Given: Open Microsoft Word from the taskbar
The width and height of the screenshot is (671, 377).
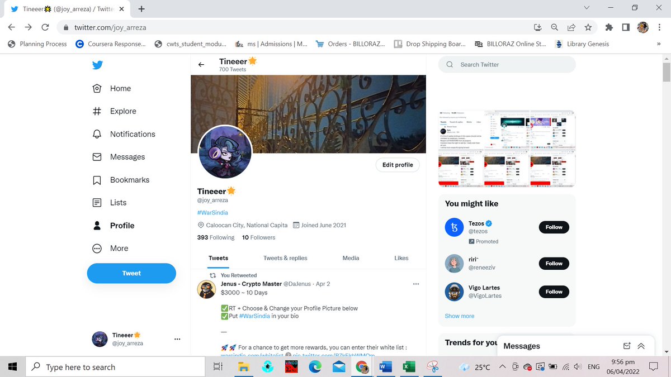Looking at the screenshot, I should pos(385,367).
